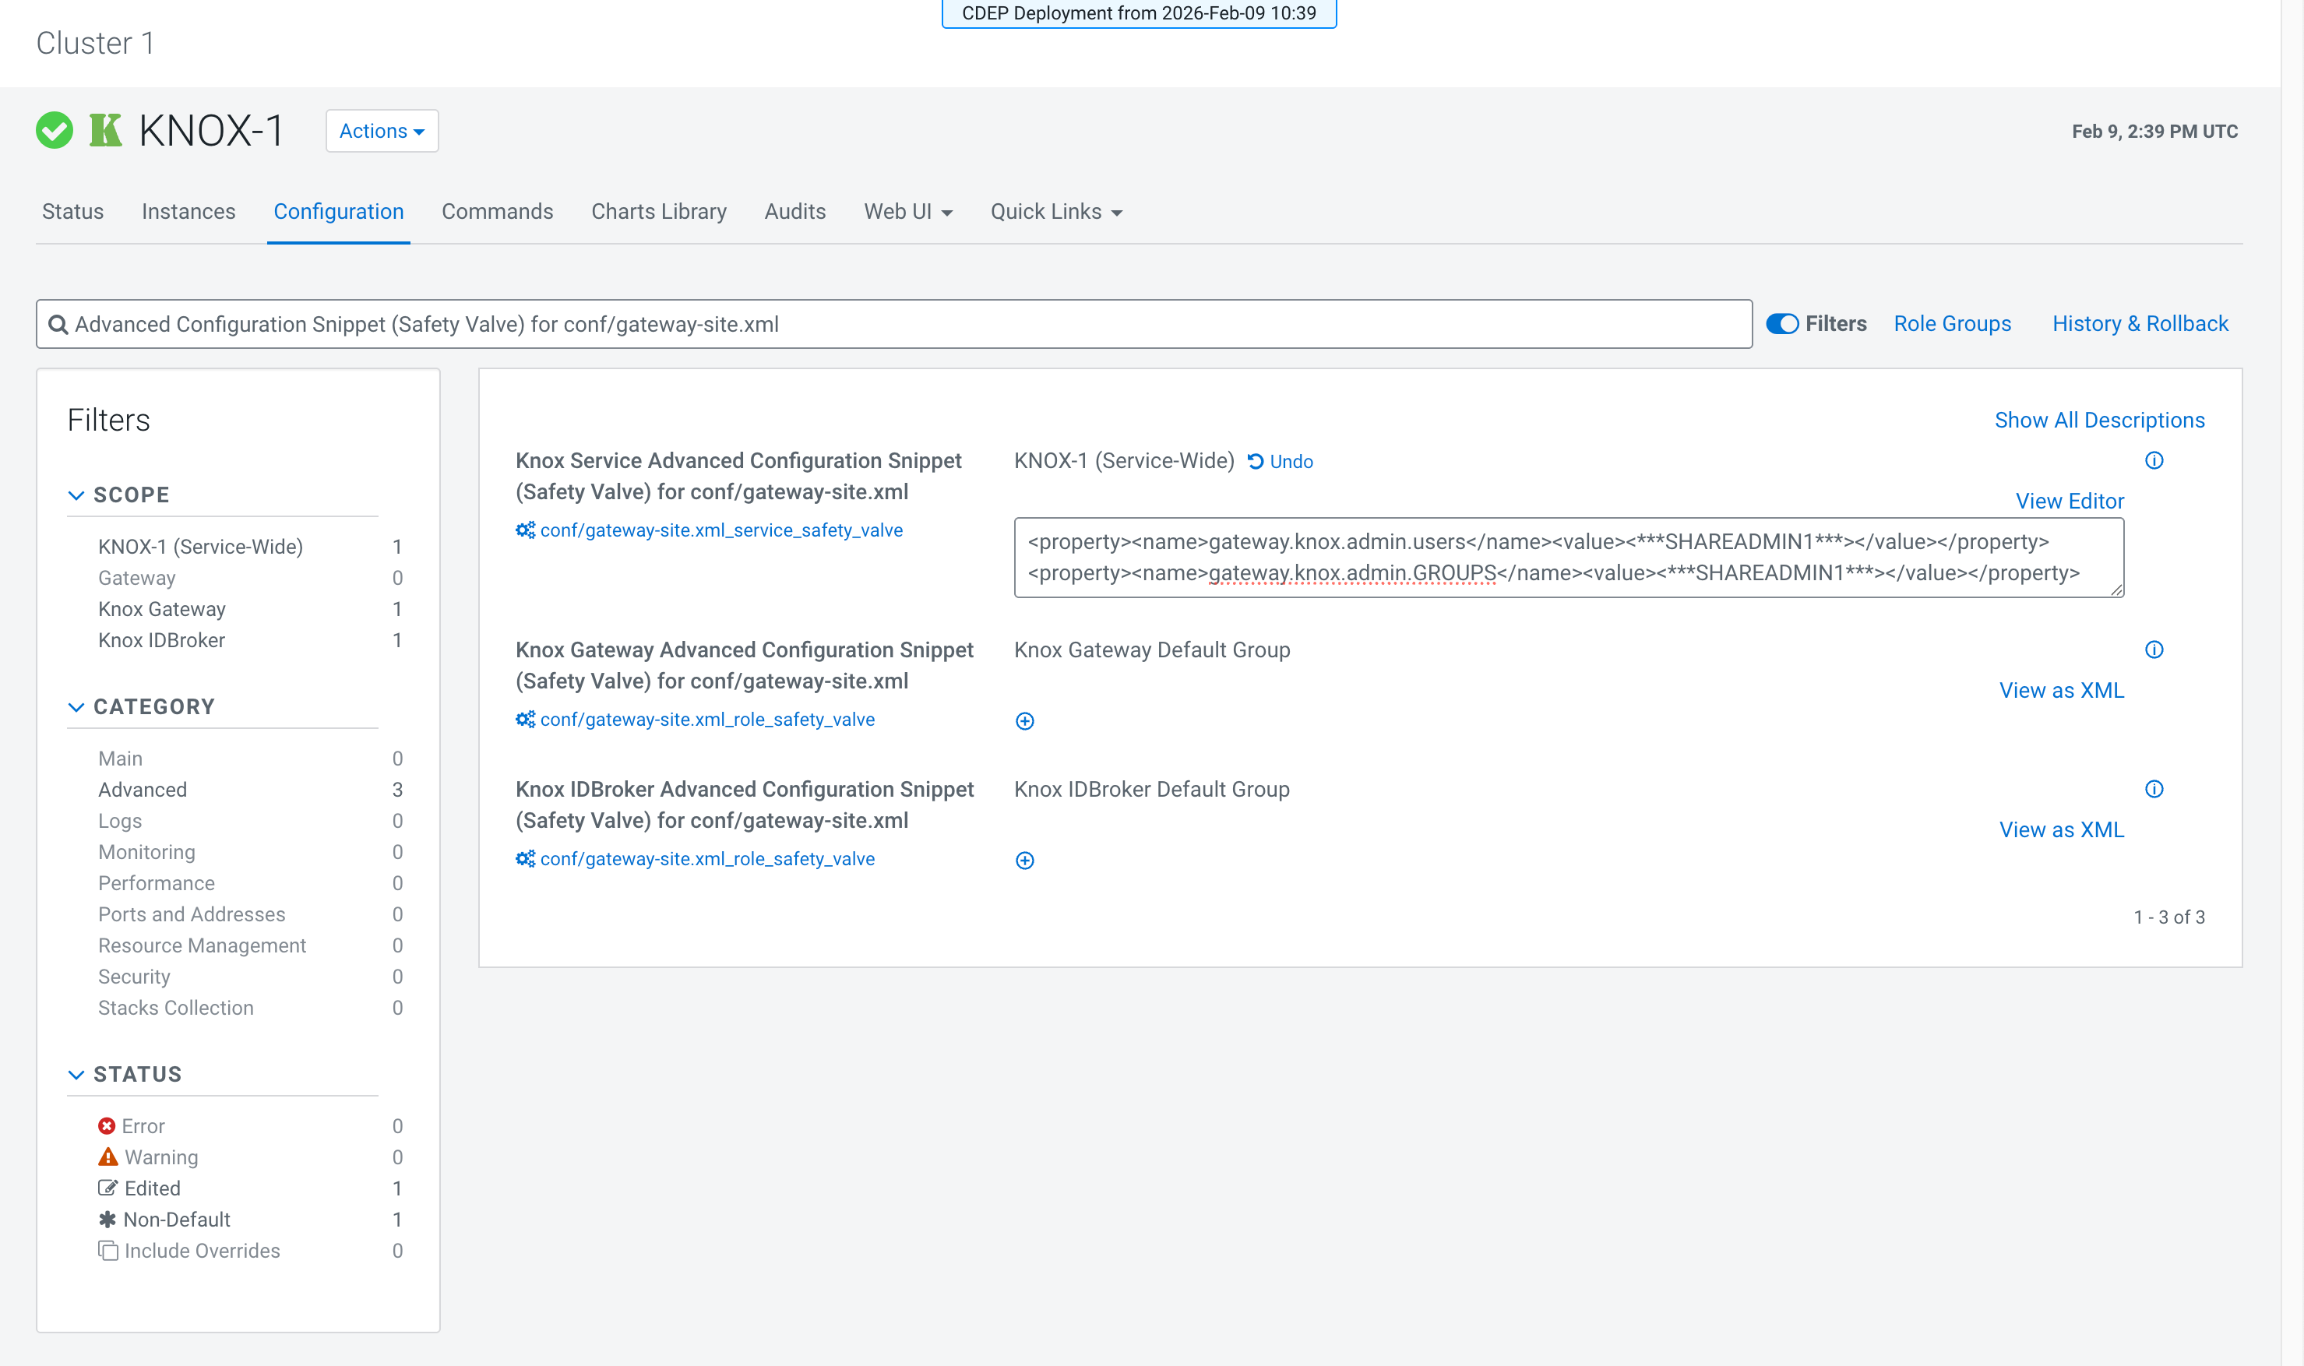Expand the Quick Links menu

(1056, 212)
